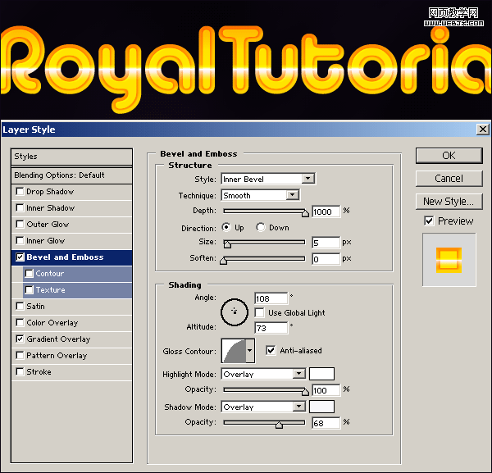Open the Highlight Mode dropdown
The width and height of the screenshot is (492, 473).
coord(263,374)
